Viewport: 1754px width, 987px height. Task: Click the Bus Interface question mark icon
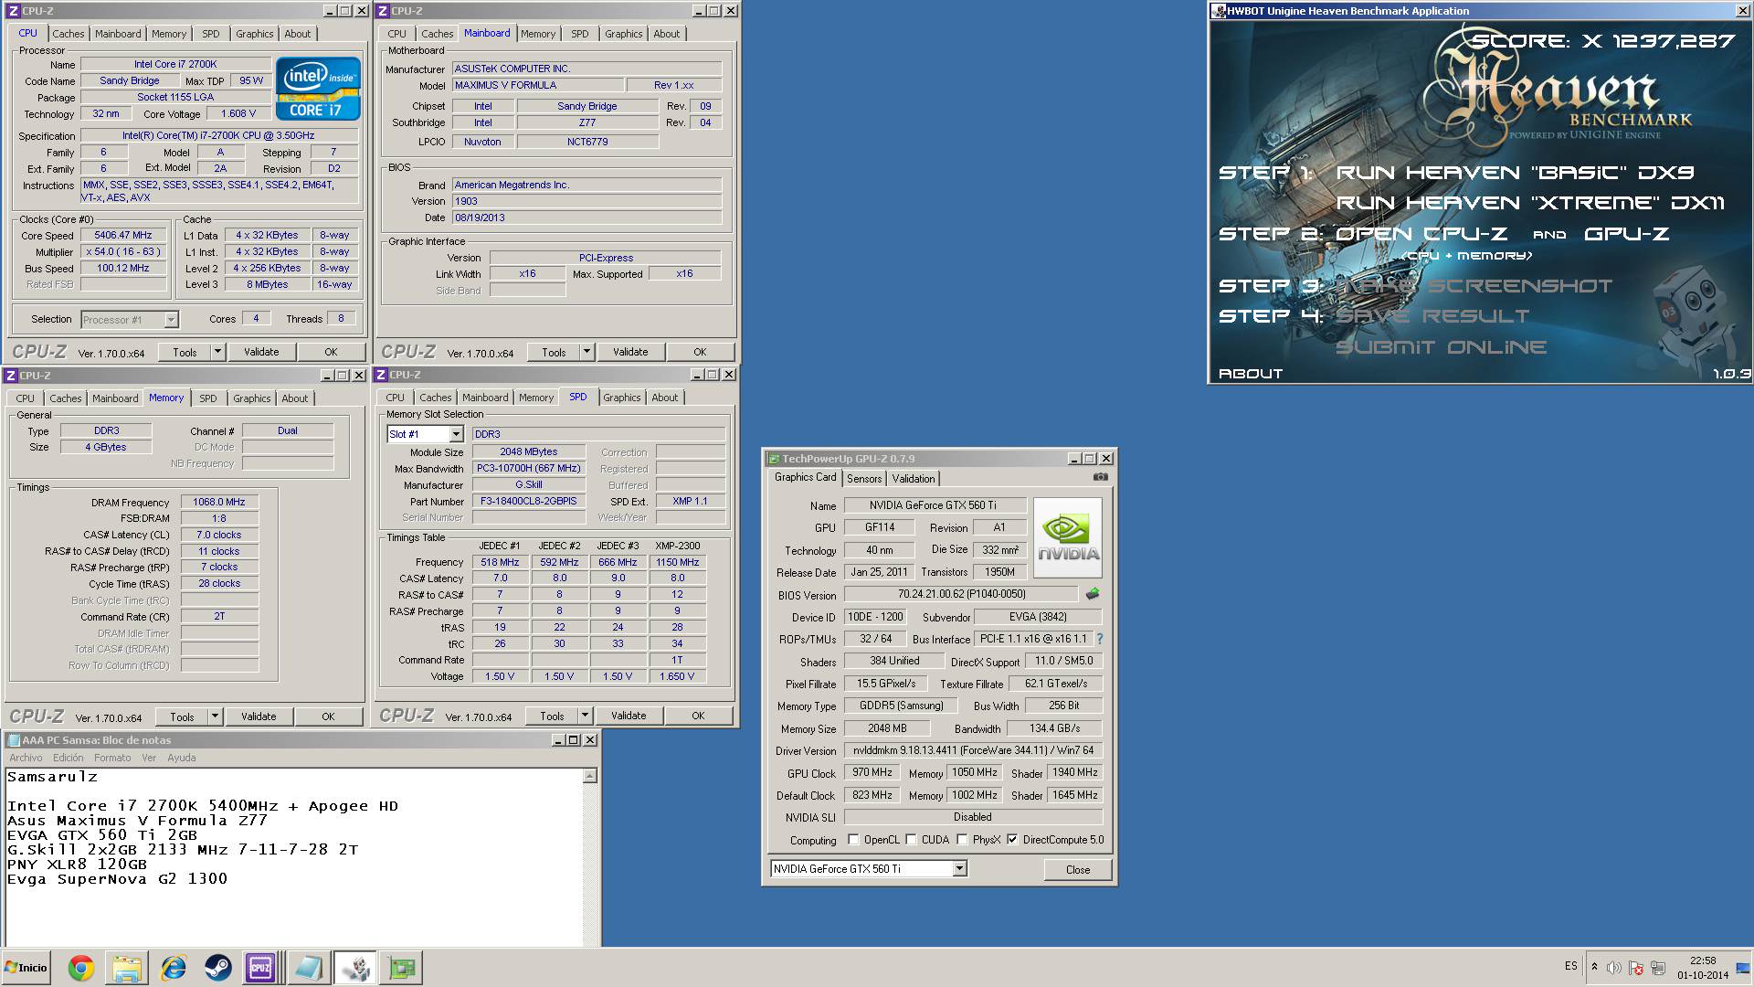tap(1099, 639)
